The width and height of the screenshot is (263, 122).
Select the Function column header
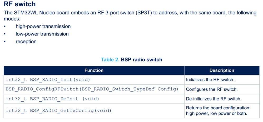[94, 70]
